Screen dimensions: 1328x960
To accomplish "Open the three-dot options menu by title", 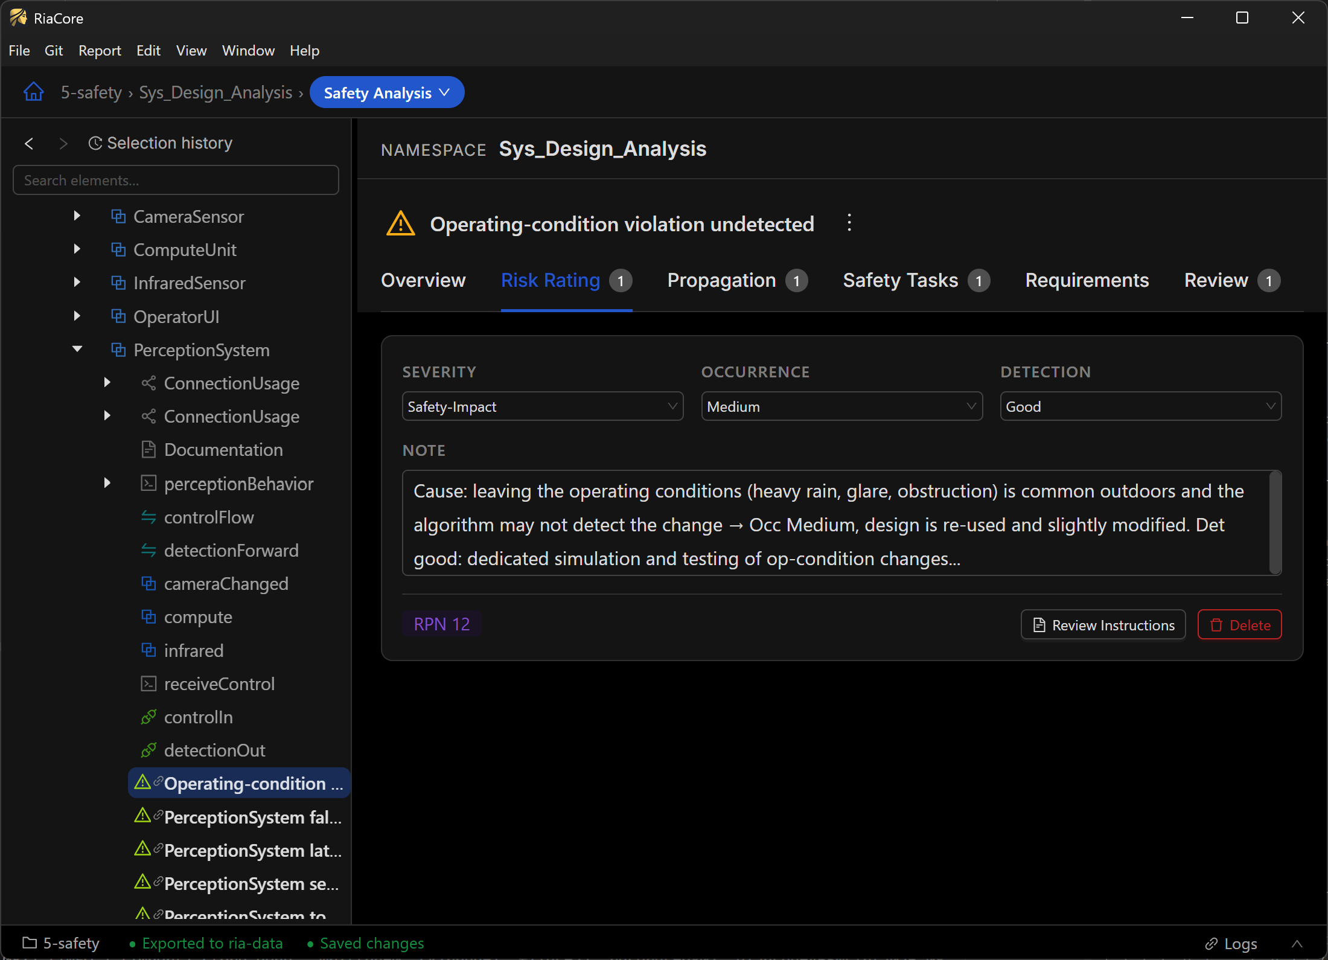I will coord(849,223).
